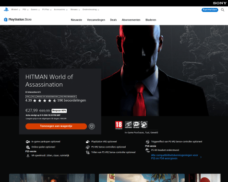This screenshot has width=228, height=182.
Task: Click the PlayStation logo icon
Action: pyautogui.click(x=6, y=10)
